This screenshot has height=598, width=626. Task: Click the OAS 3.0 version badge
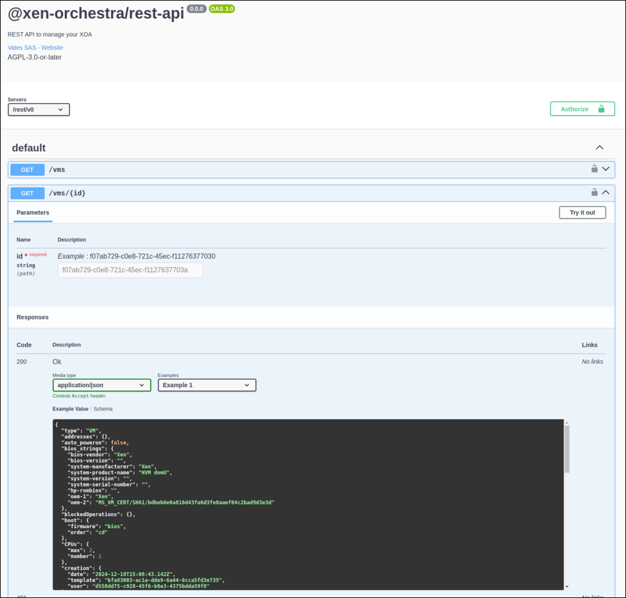[222, 9]
